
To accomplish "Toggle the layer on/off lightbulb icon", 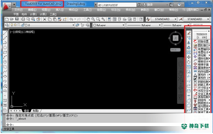I will point(12,25).
